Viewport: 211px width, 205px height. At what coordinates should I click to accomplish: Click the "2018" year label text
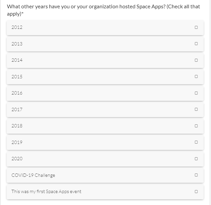coord(17,126)
